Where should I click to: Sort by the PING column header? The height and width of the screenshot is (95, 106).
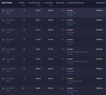click(x=21, y=3)
